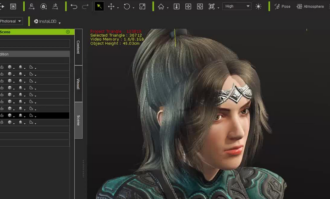Close the Scene panel
Viewport: 330px width, 199px height.
68,32
